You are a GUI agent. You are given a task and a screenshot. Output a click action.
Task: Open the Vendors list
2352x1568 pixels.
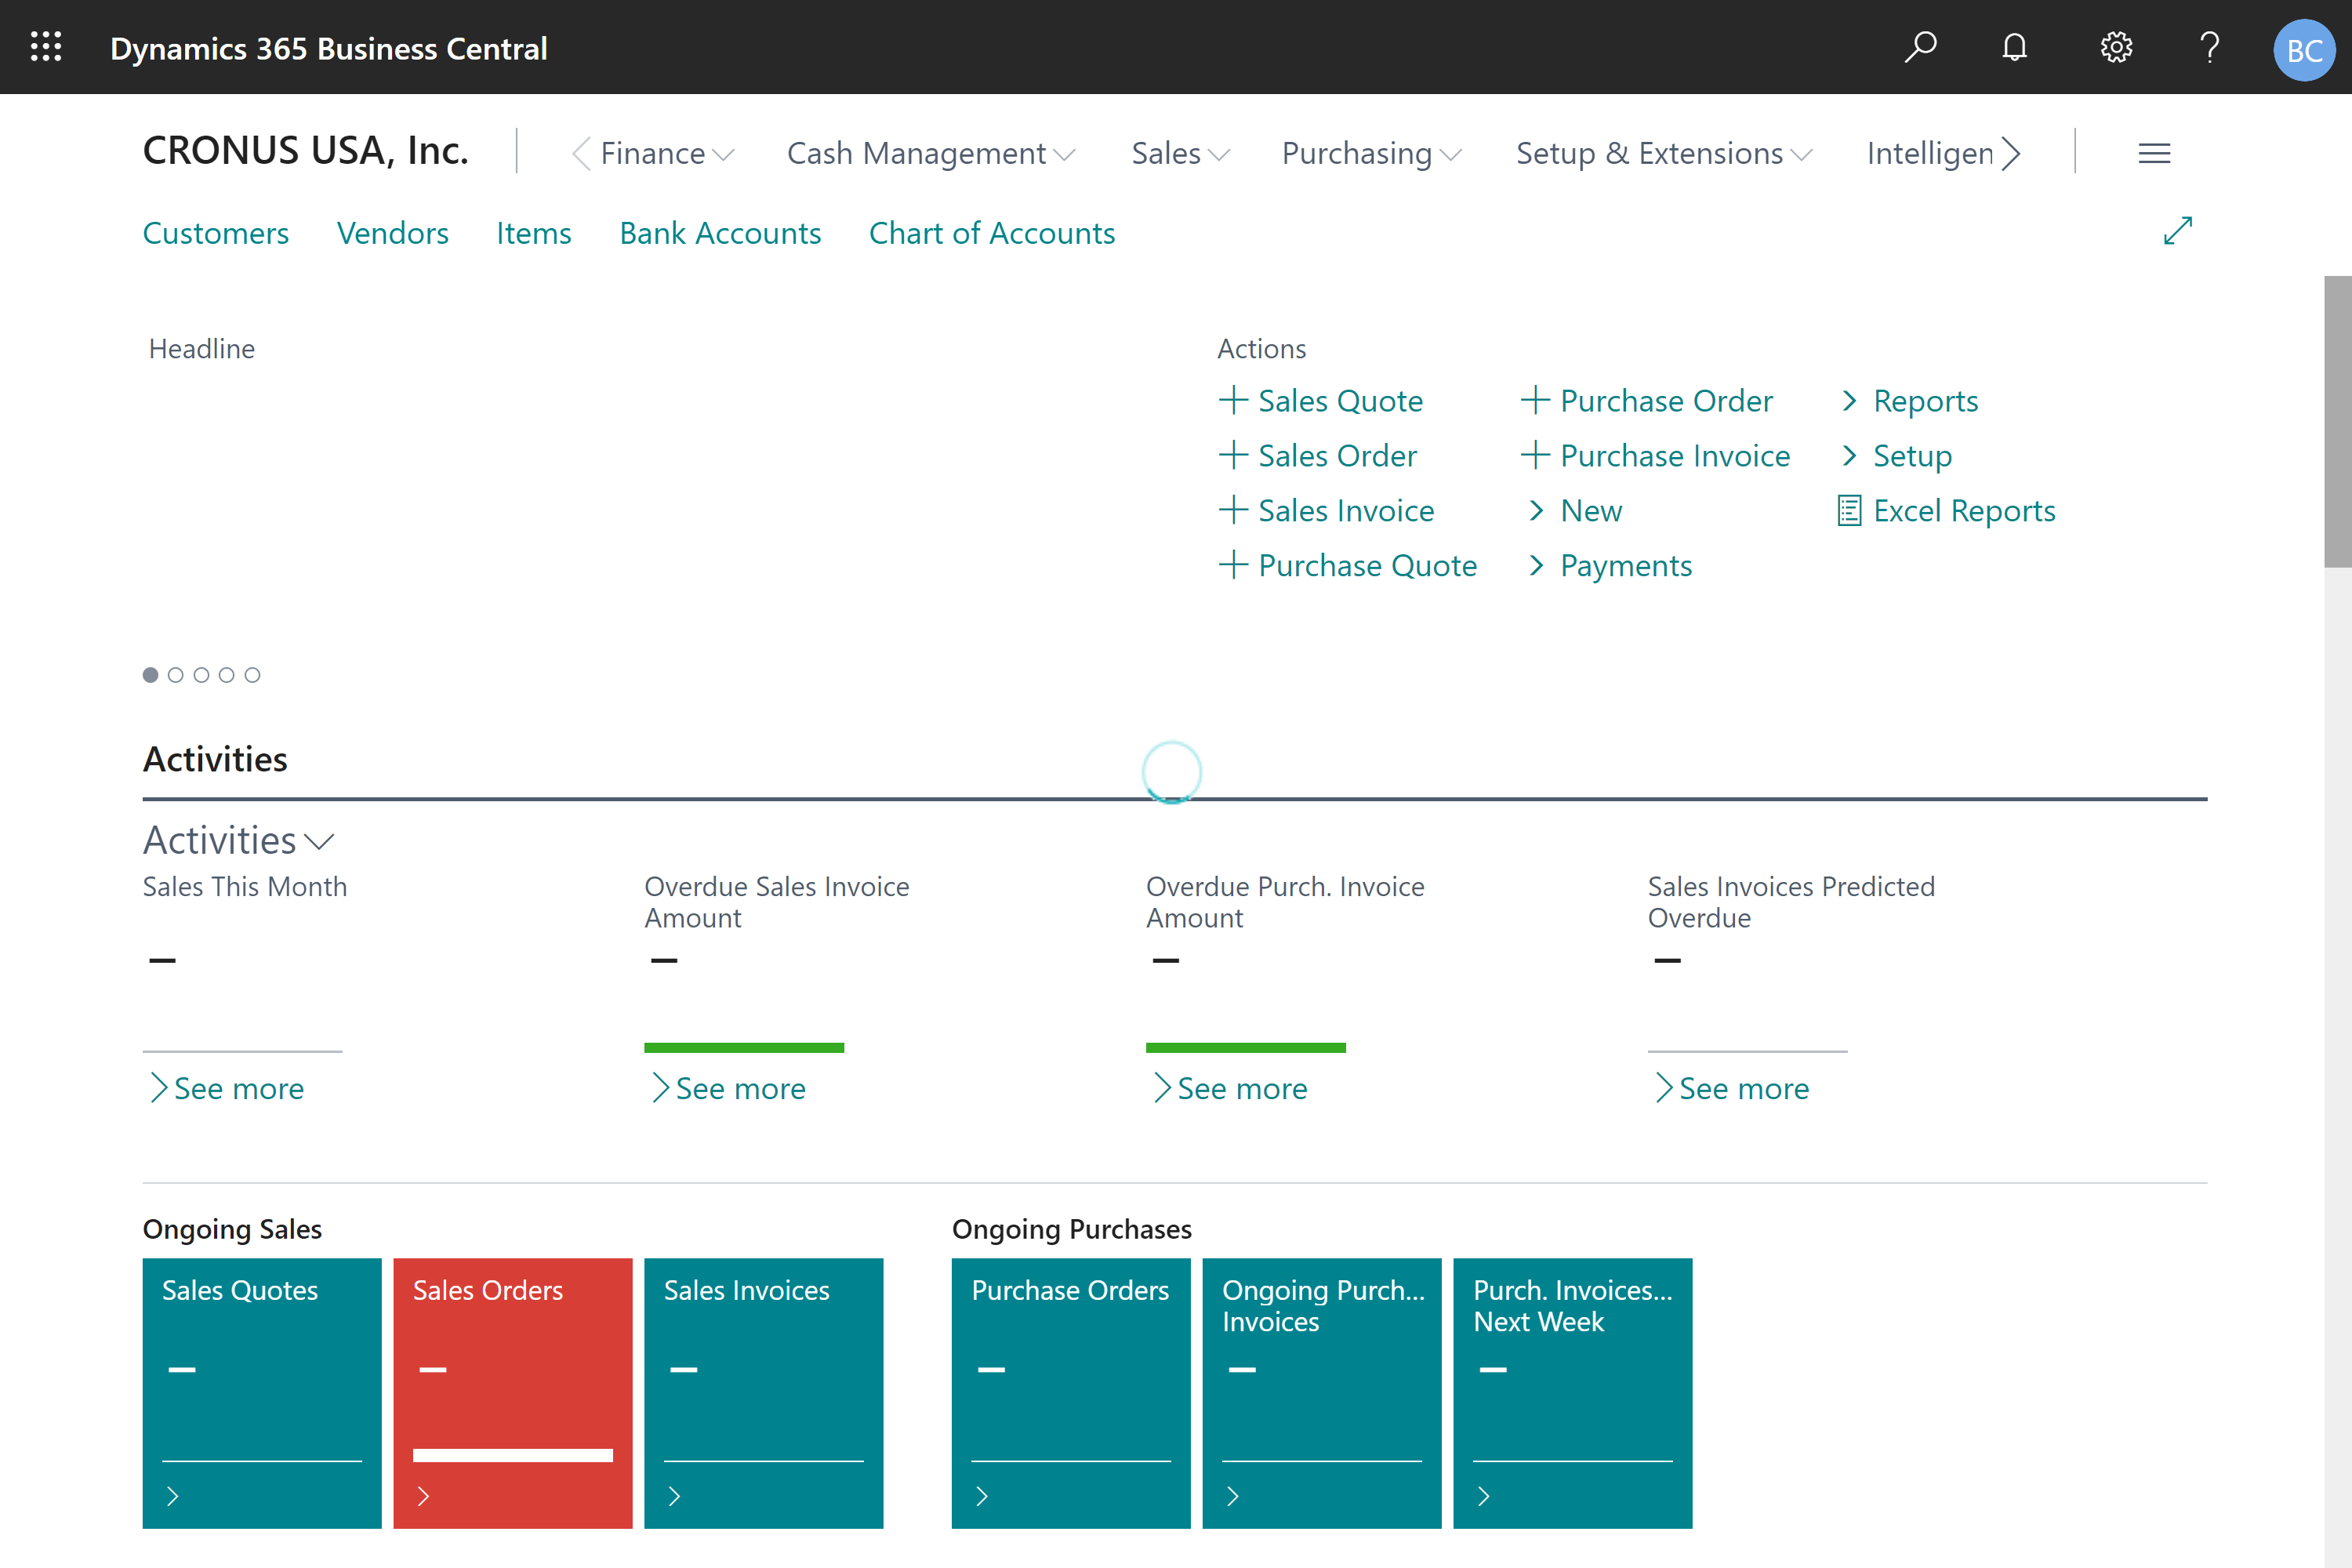click(x=393, y=233)
